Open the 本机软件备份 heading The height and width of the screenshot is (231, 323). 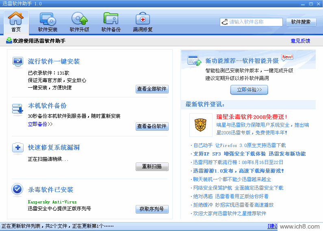click(x=48, y=106)
